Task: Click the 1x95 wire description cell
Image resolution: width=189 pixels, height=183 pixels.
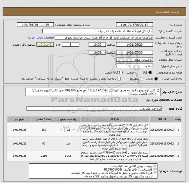Action: [115, 156]
